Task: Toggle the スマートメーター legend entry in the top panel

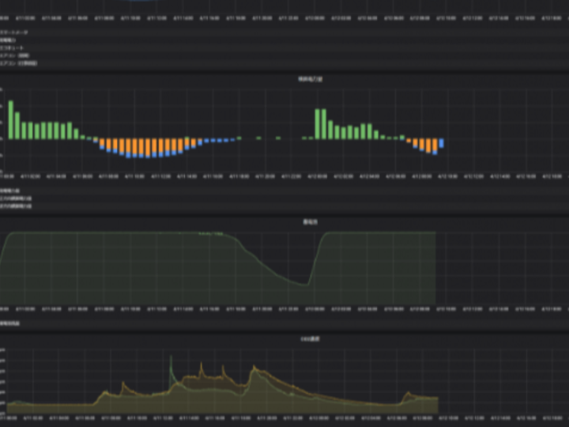Action: click(x=14, y=32)
